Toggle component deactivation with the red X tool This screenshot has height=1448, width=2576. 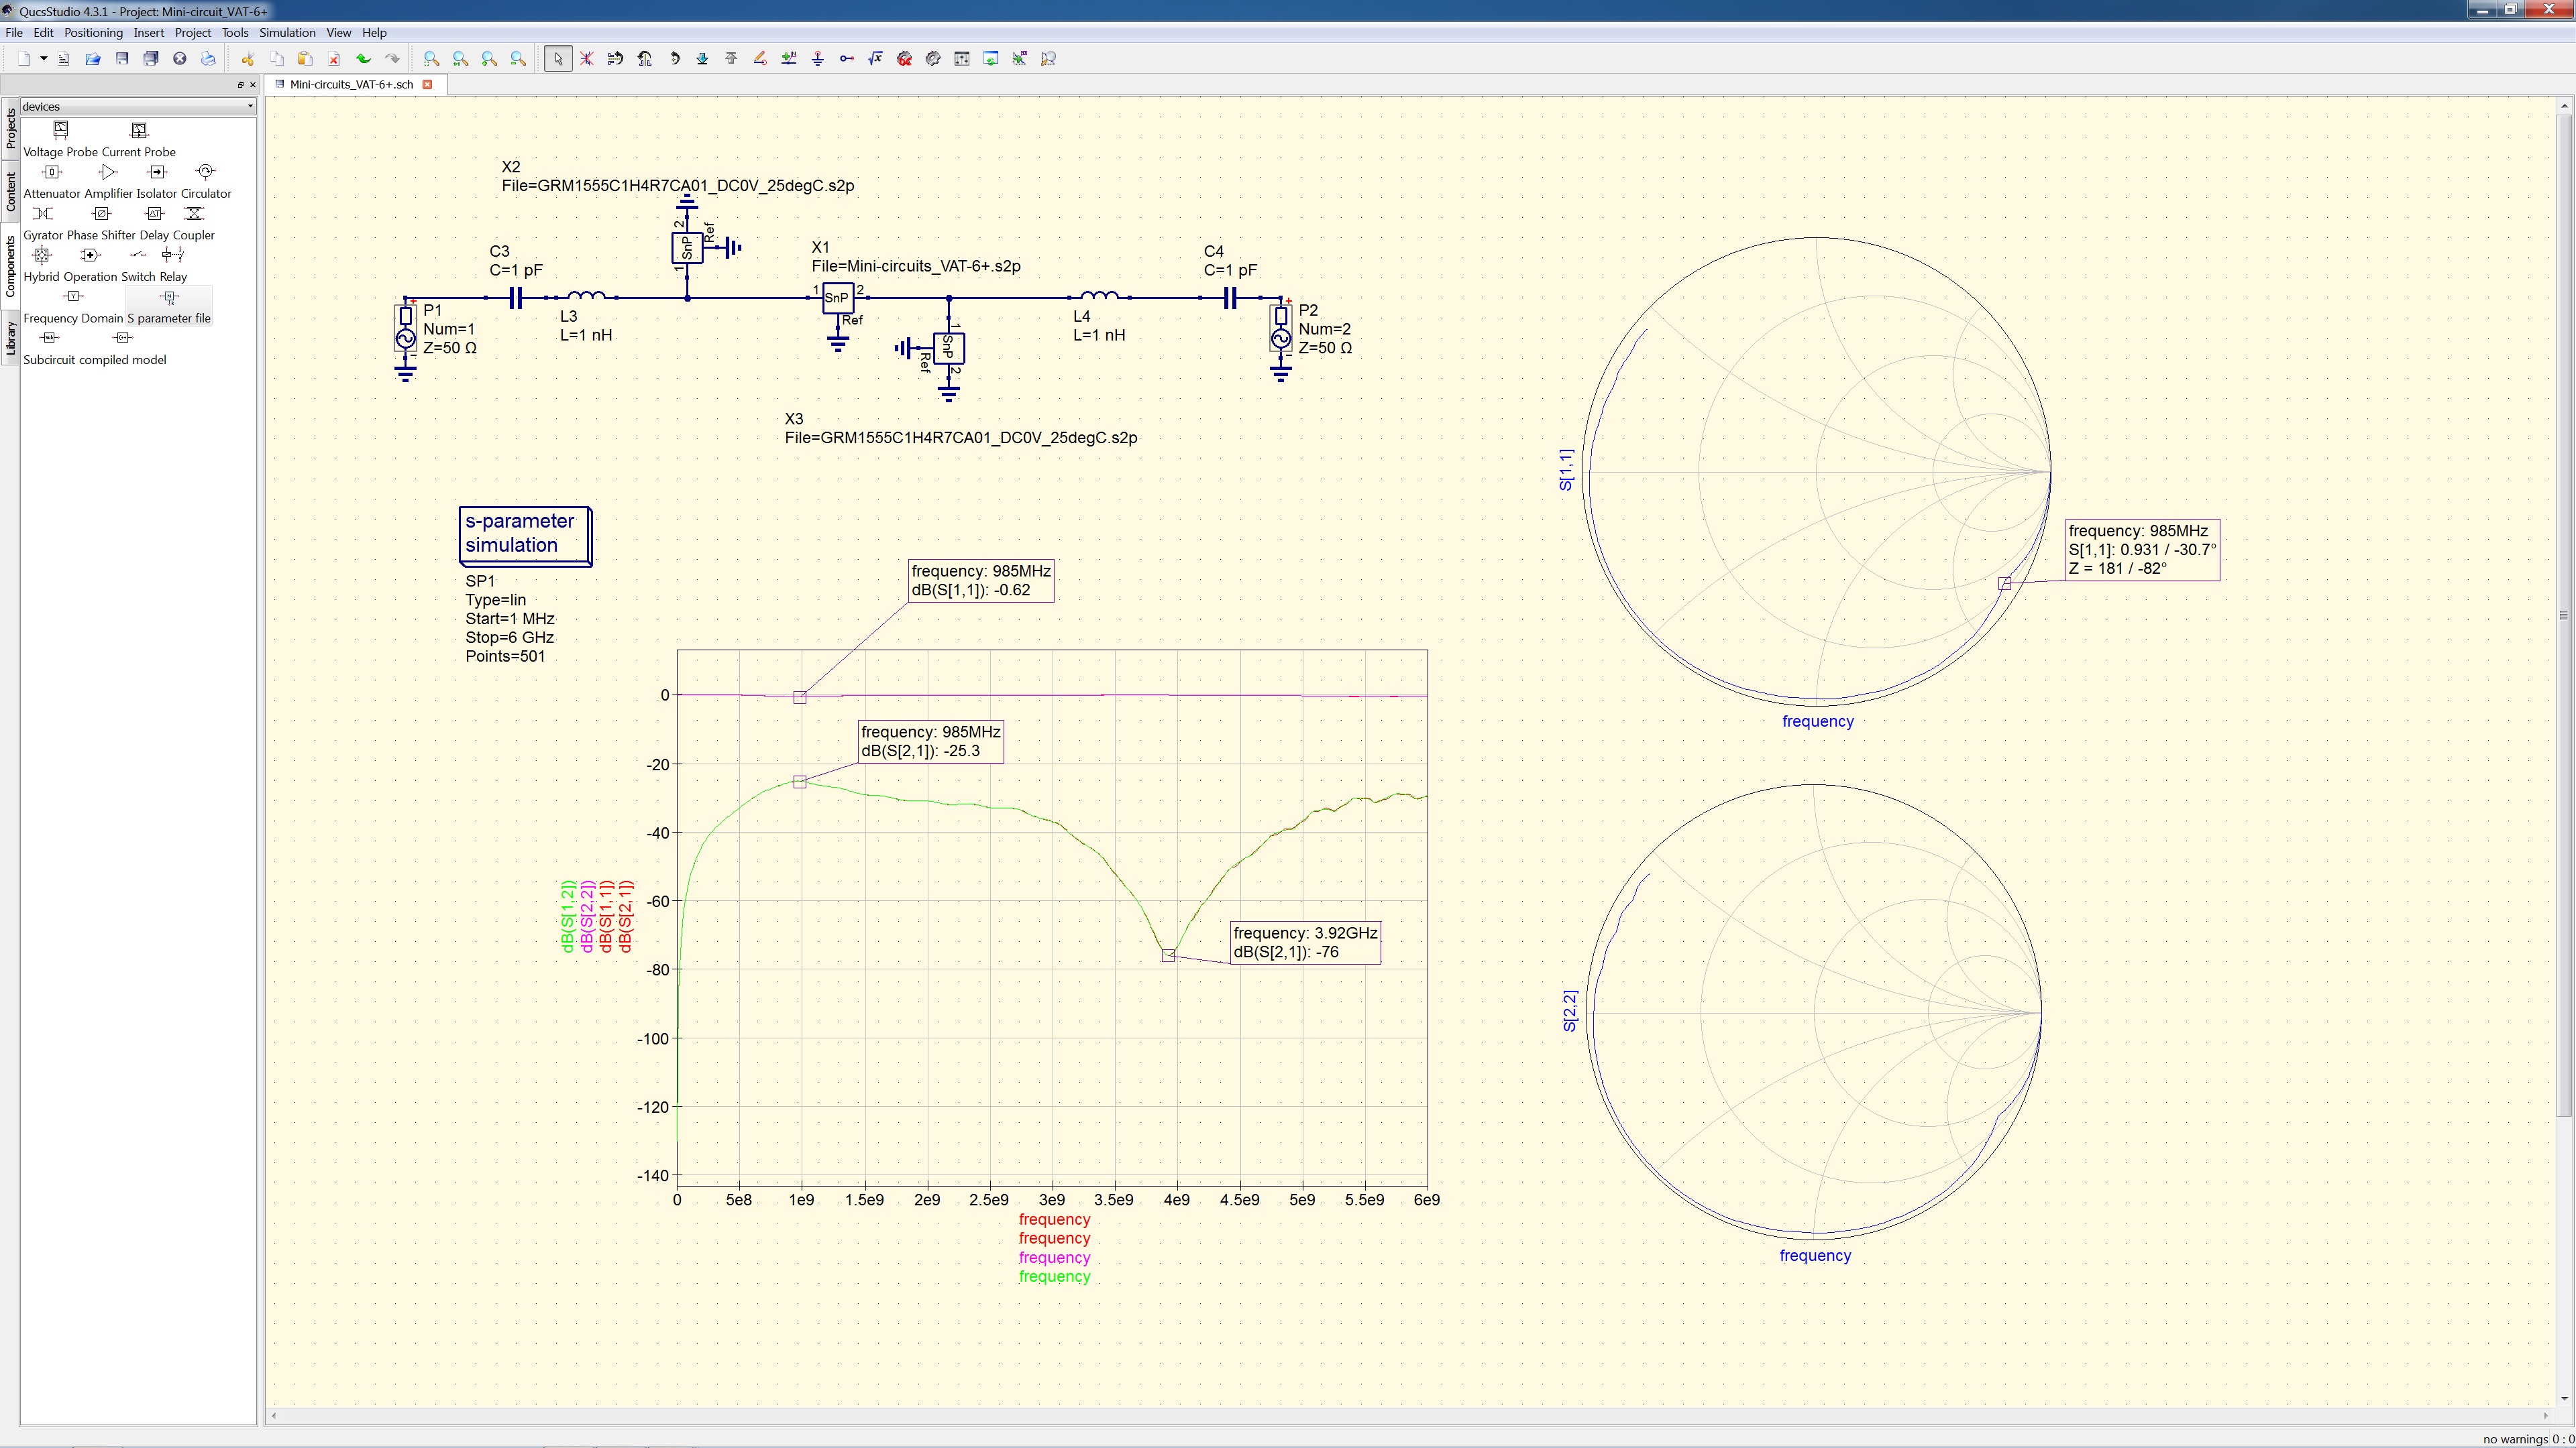(587, 59)
